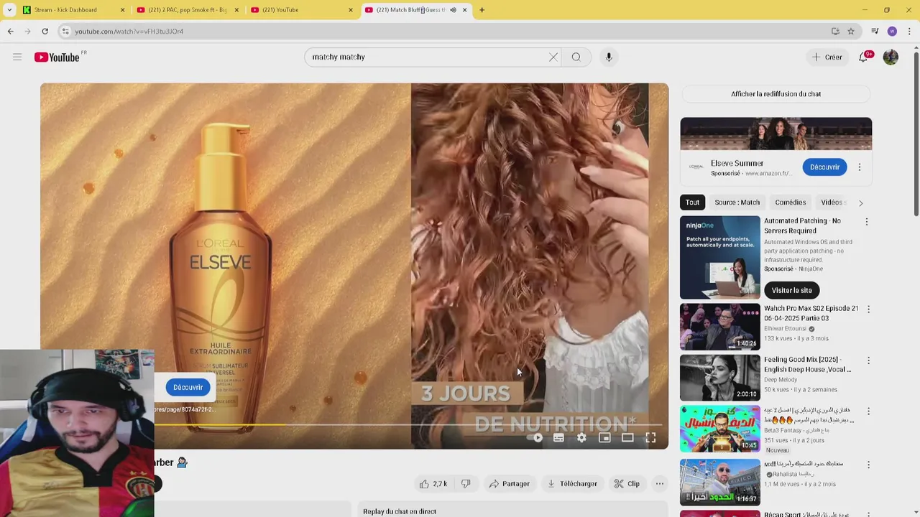Close the Stream - Kick Dashboard tab
920x517 pixels.
coord(122,10)
